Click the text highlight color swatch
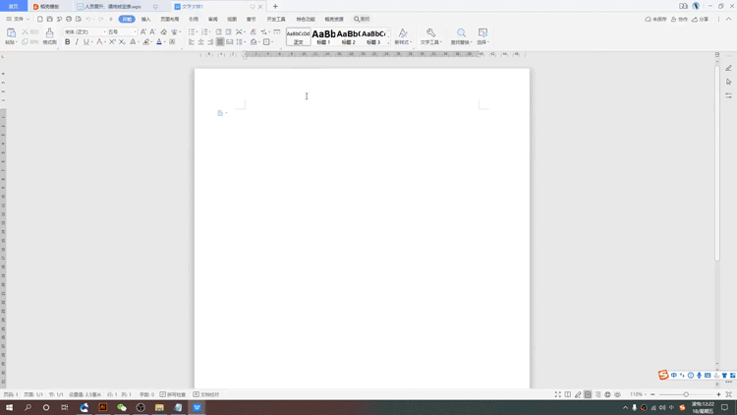This screenshot has height=415, width=737. point(146,42)
